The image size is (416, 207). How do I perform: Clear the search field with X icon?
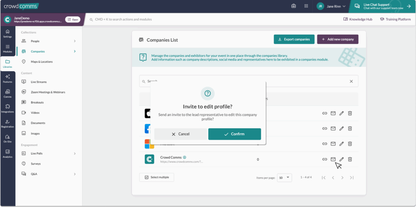pyautogui.click(x=351, y=81)
